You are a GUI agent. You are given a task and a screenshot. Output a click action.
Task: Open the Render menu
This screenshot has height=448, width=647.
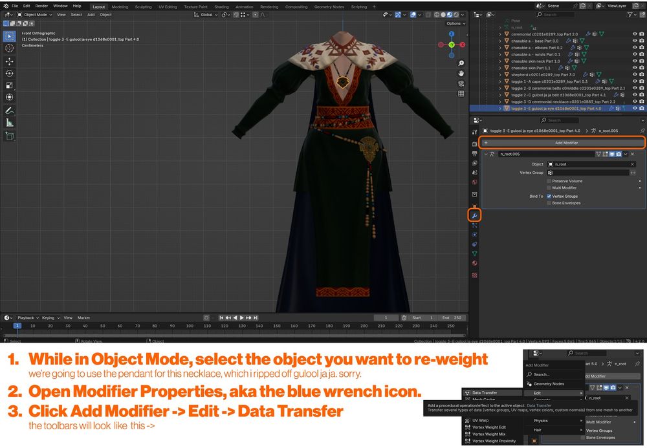click(x=41, y=6)
